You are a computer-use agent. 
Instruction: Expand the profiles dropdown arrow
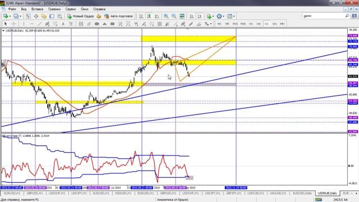click(20, 16)
